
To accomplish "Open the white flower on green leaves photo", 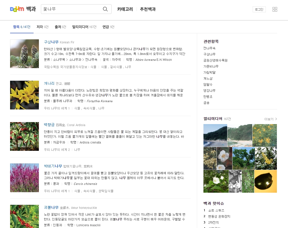I will pos(216,181).
